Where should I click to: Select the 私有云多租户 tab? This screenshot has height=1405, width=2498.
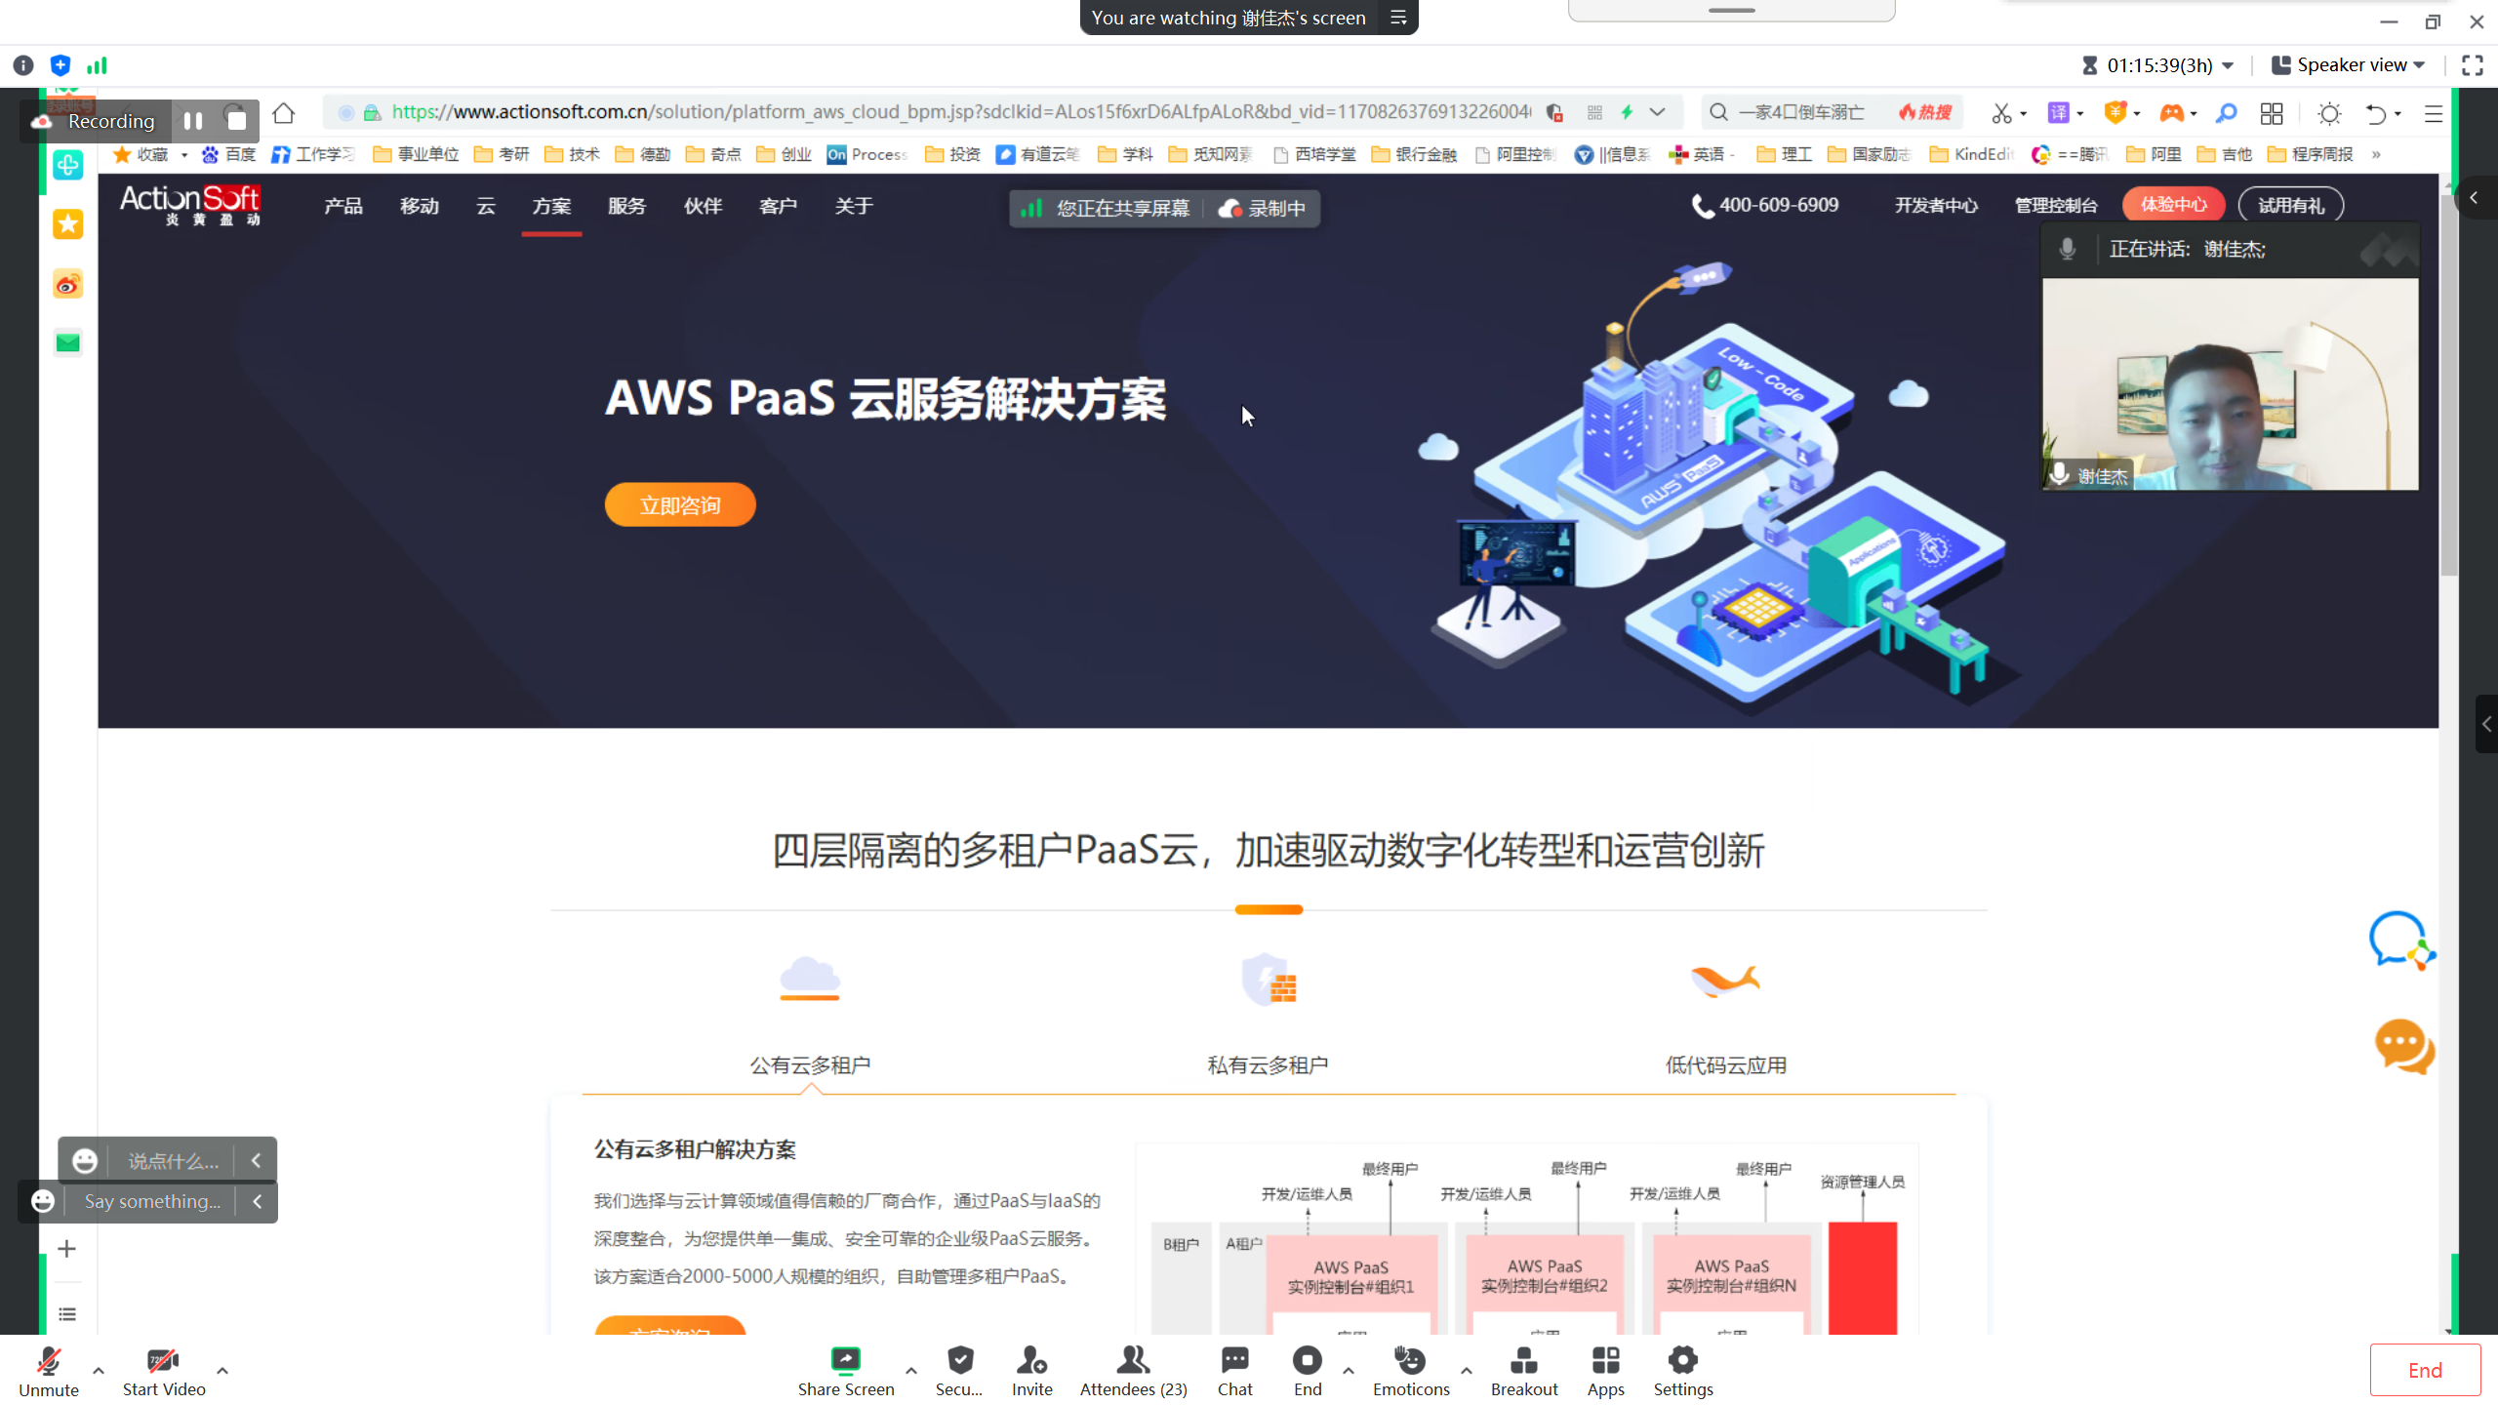click(1268, 1064)
